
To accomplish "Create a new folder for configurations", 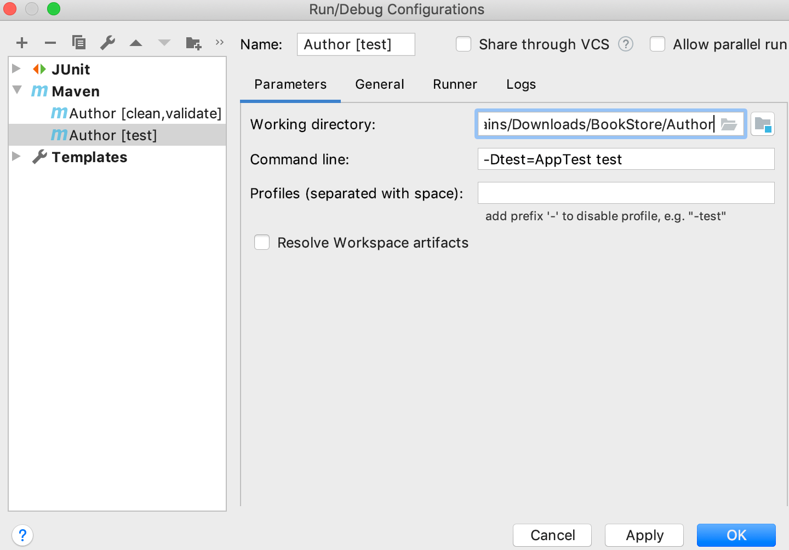I will coord(193,42).
